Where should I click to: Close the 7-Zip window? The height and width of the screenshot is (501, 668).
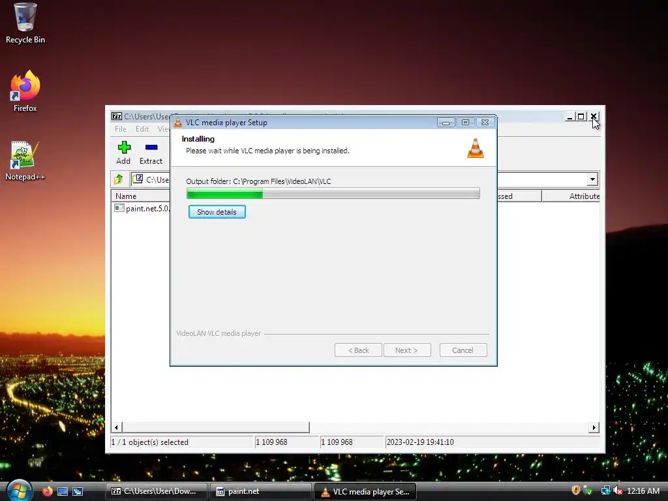click(x=594, y=116)
